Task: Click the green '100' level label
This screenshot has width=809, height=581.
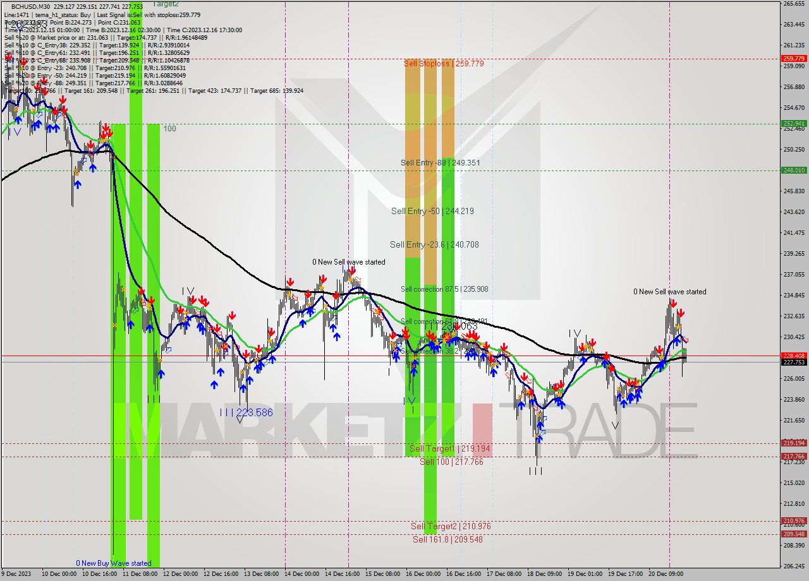Action: point(170,129)
